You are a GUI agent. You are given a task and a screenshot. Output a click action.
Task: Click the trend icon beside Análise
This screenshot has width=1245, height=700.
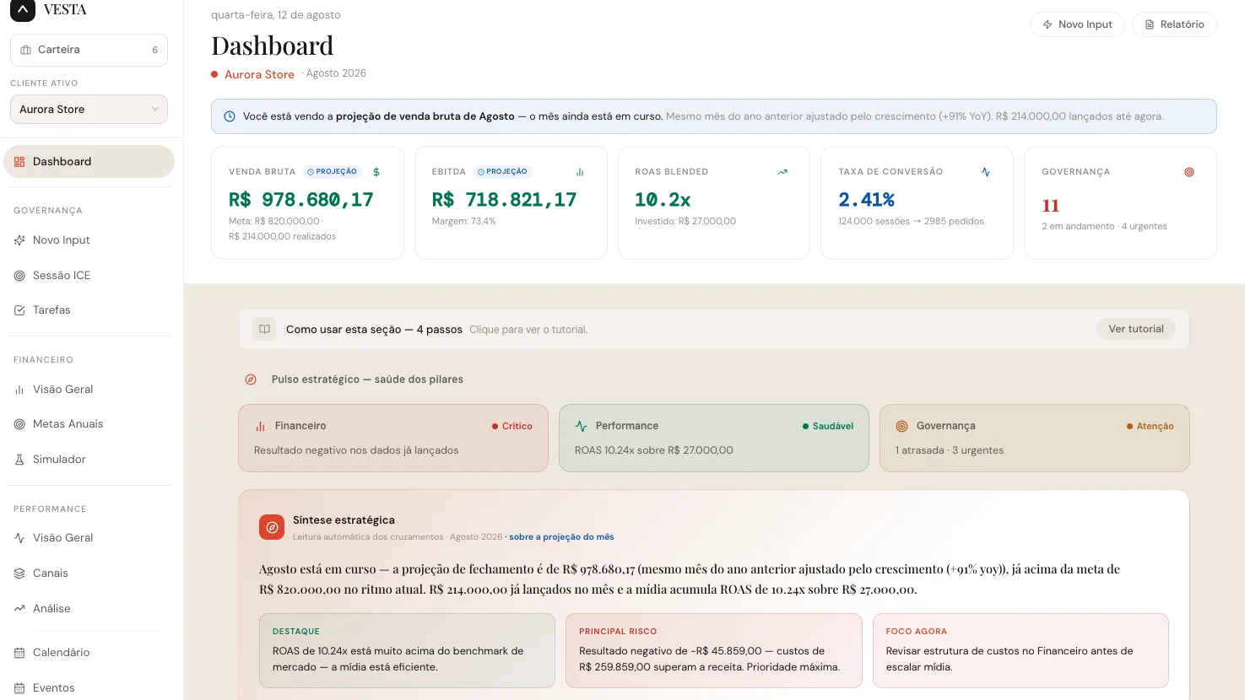coord(19,608)
